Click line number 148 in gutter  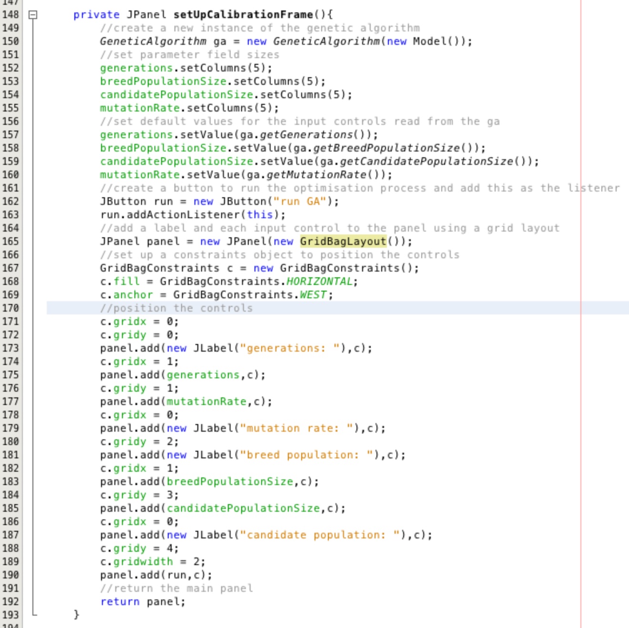click(x=10, y=15)
